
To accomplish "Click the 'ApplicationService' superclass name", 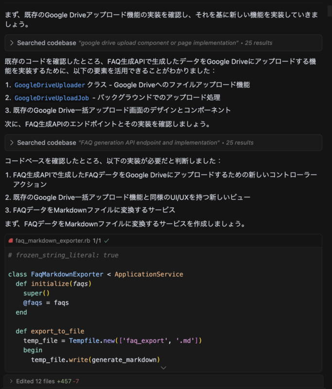I will point(149,274).
